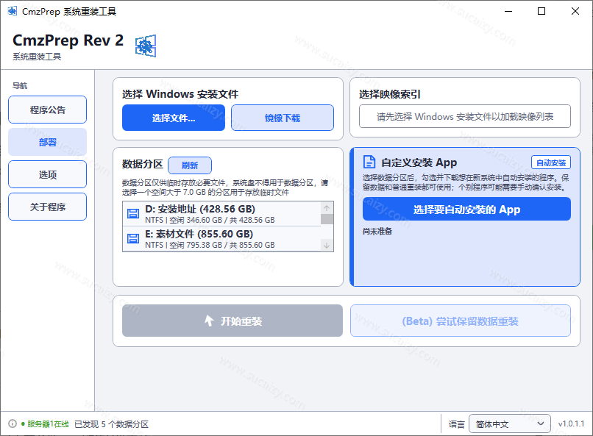Close the CmzPrep window
The height and width of the screenshot is (436, 593).
click(x=575, y=11)
